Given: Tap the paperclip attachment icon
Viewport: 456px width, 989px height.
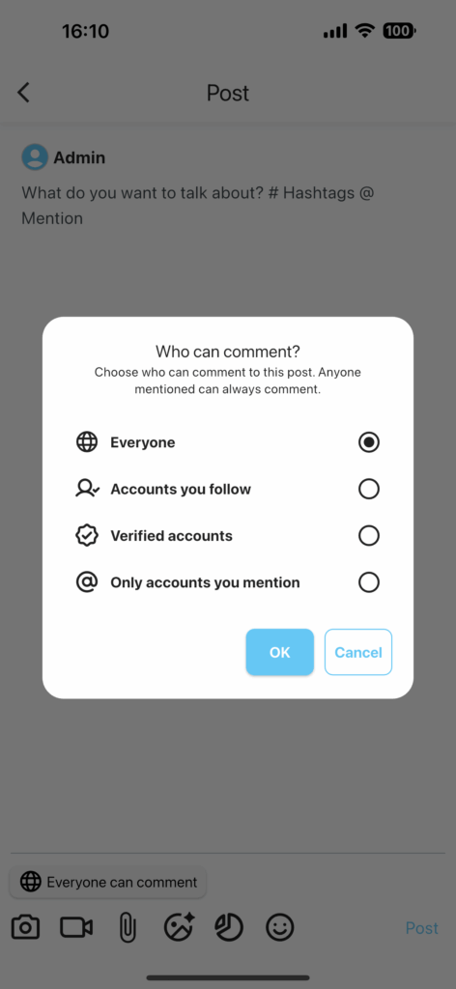Looking at the screenshot, I should (128, 928).
